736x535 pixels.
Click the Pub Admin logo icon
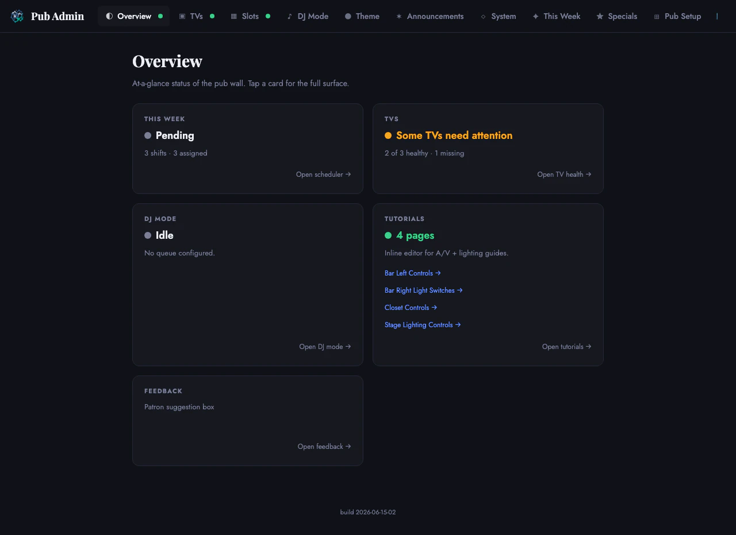(17, 16)
